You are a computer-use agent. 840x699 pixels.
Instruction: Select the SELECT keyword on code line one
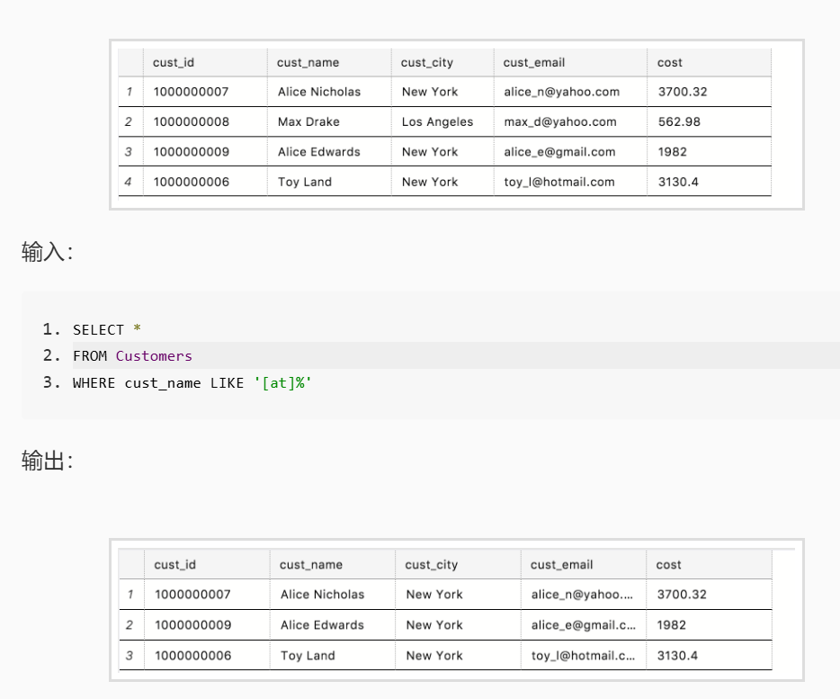(x=99, y=329)
